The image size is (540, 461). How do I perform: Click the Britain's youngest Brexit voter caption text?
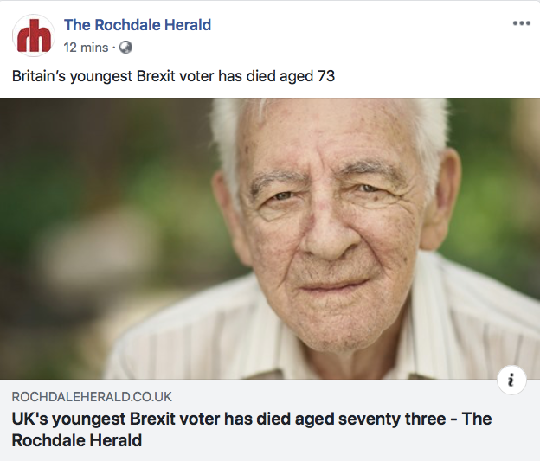(173, 76)
